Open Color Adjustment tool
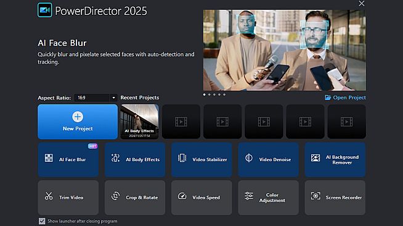This screenshot has height=226, width=403. pyautogui.click(x=268, y=198)
